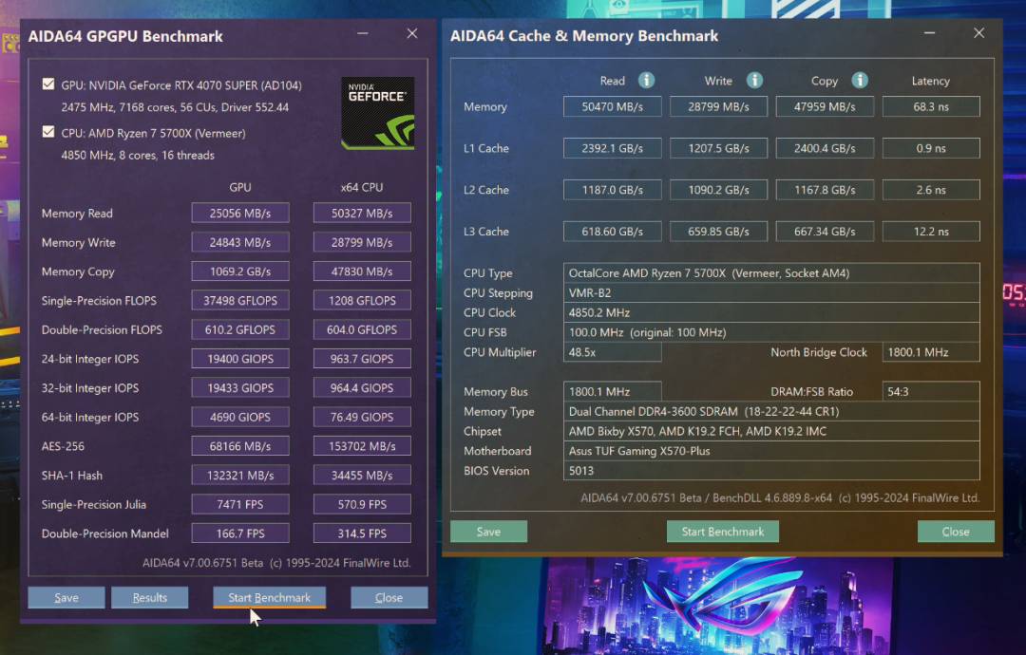Click Memory Bus field 1800.1 MHz
The image size is (1026, 655).
point(613,391)
